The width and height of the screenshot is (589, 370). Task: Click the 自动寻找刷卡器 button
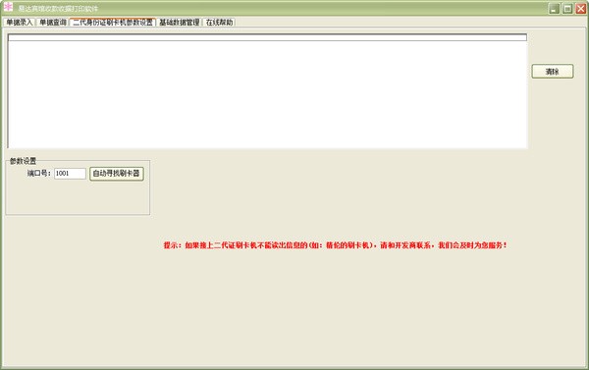coord(117,173)
